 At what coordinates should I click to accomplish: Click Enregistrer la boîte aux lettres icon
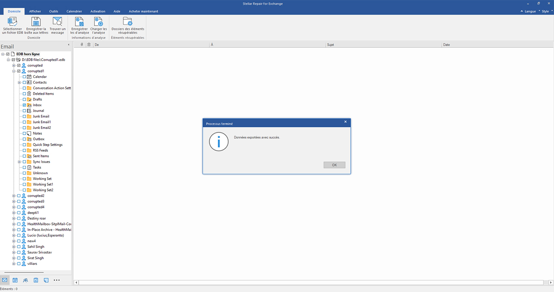(x=36, y=21)
